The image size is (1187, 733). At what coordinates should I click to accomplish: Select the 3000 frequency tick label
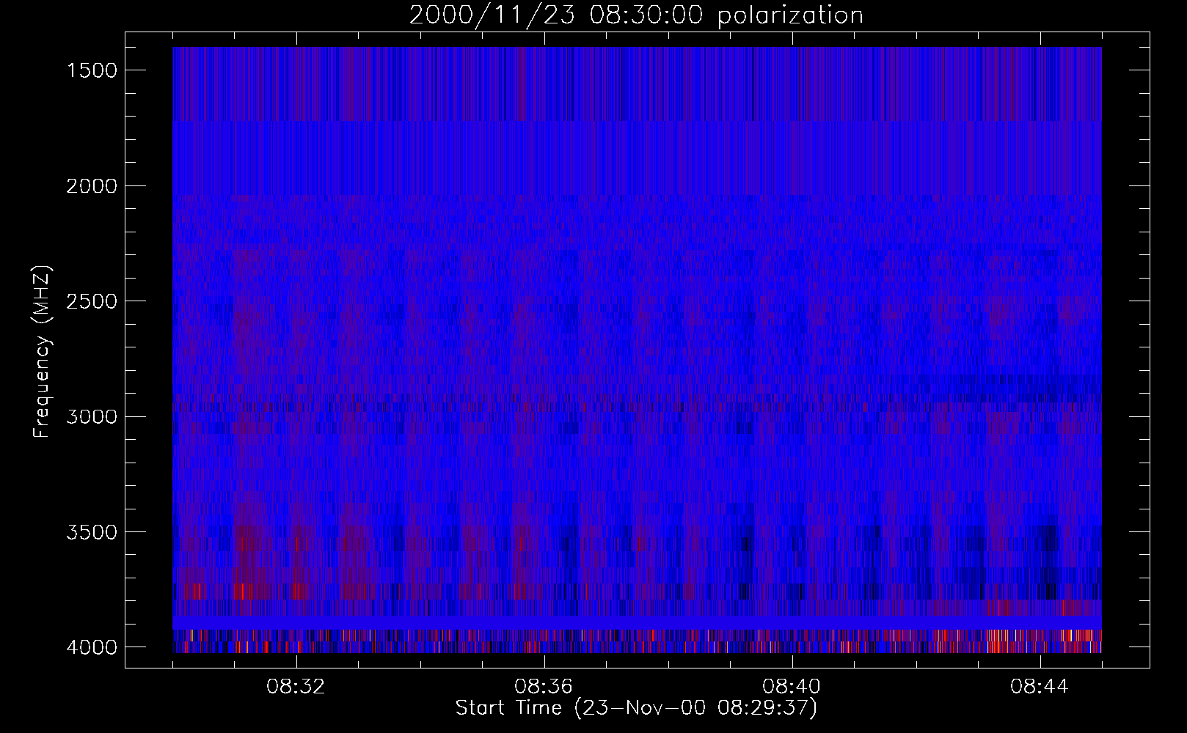coord(92,417)
